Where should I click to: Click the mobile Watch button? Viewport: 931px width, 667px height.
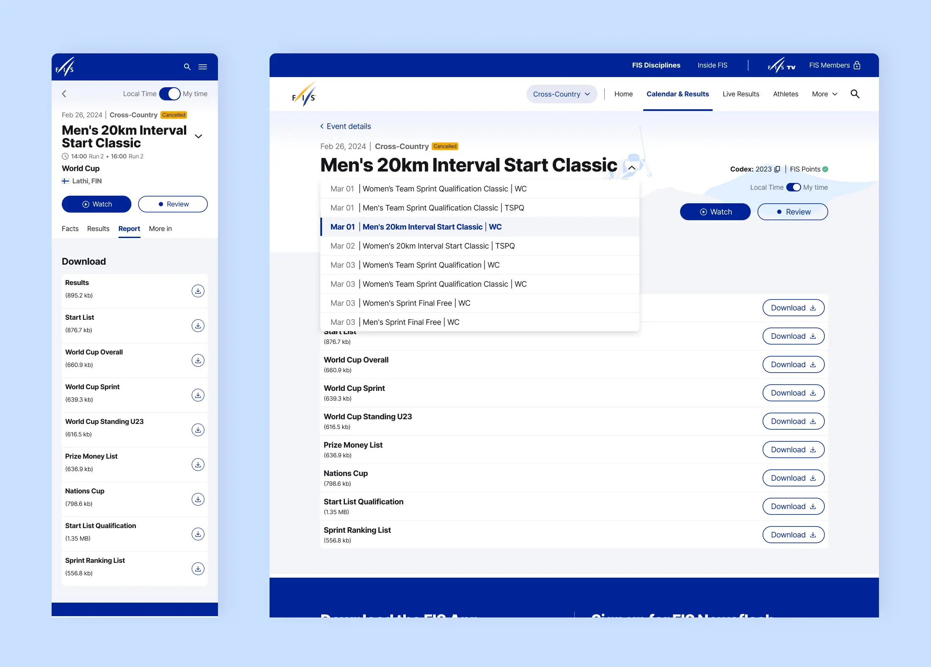(x=96, y=204)
